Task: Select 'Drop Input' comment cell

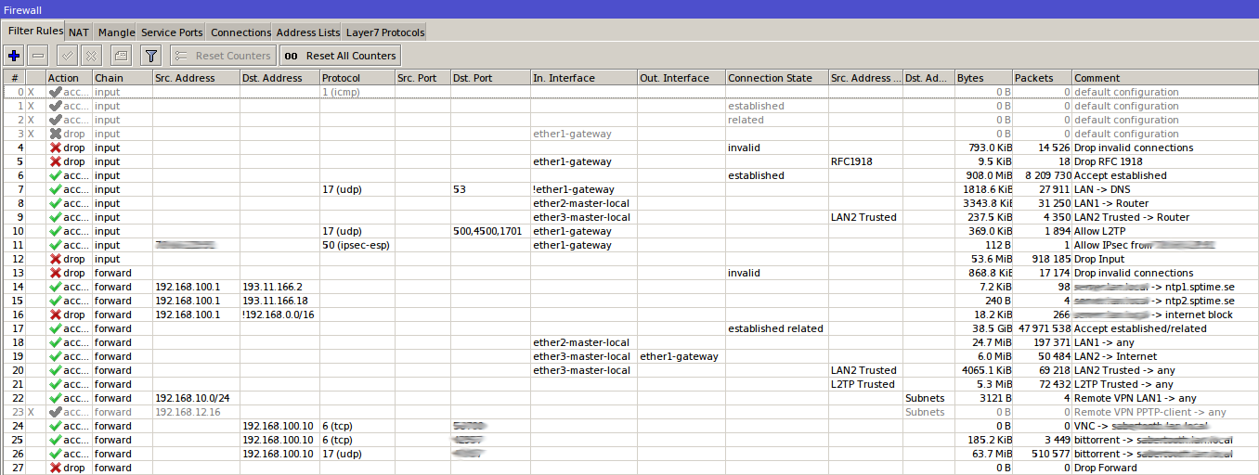Action: click(x=1164, y=259)
